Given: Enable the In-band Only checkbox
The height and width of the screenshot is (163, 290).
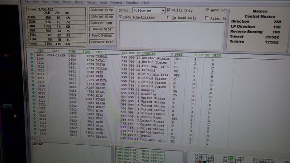Looking at the screenshot, I should tap(169, 17).
